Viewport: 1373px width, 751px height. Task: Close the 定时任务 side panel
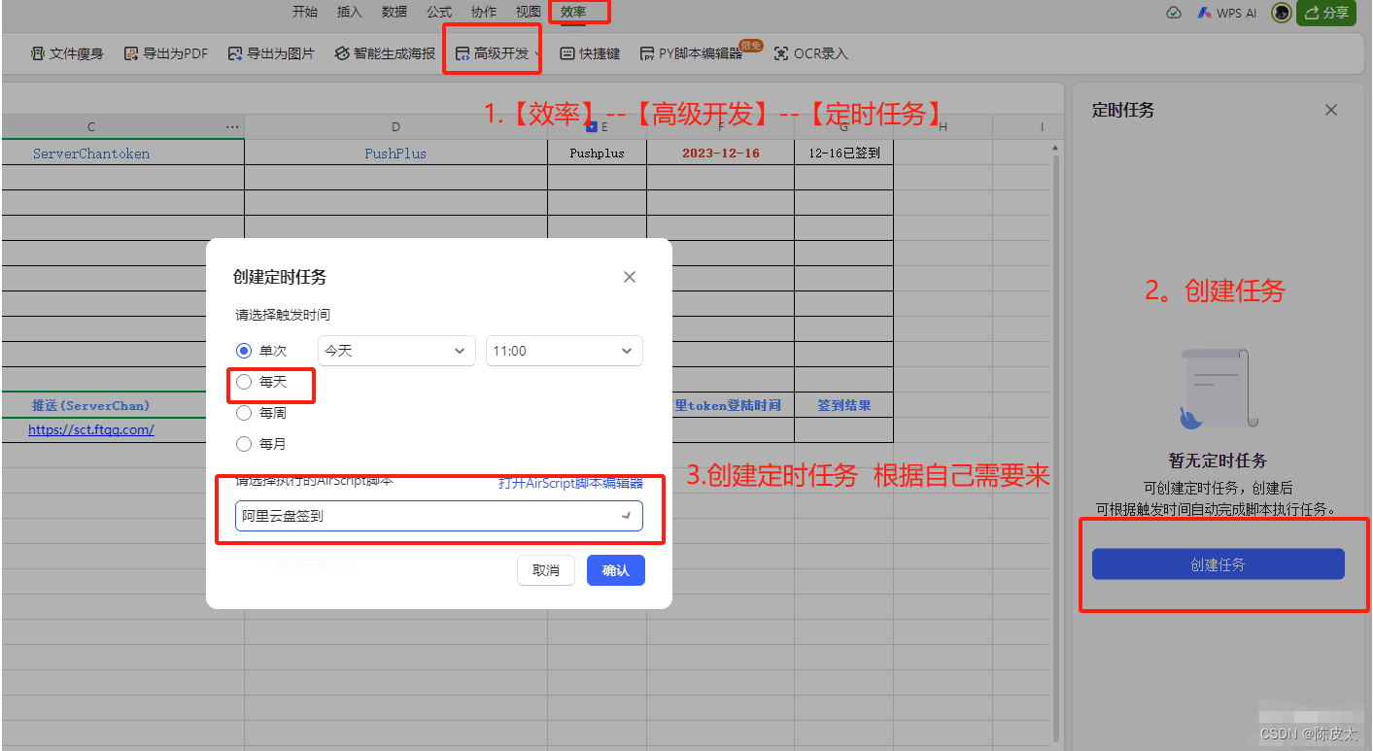tap(1331, 110)
